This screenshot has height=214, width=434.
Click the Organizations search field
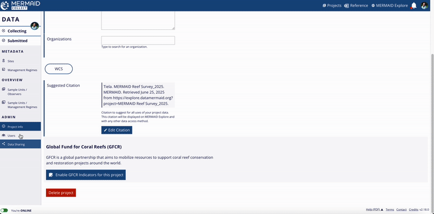pyautogui.click(x=138, y=41)
